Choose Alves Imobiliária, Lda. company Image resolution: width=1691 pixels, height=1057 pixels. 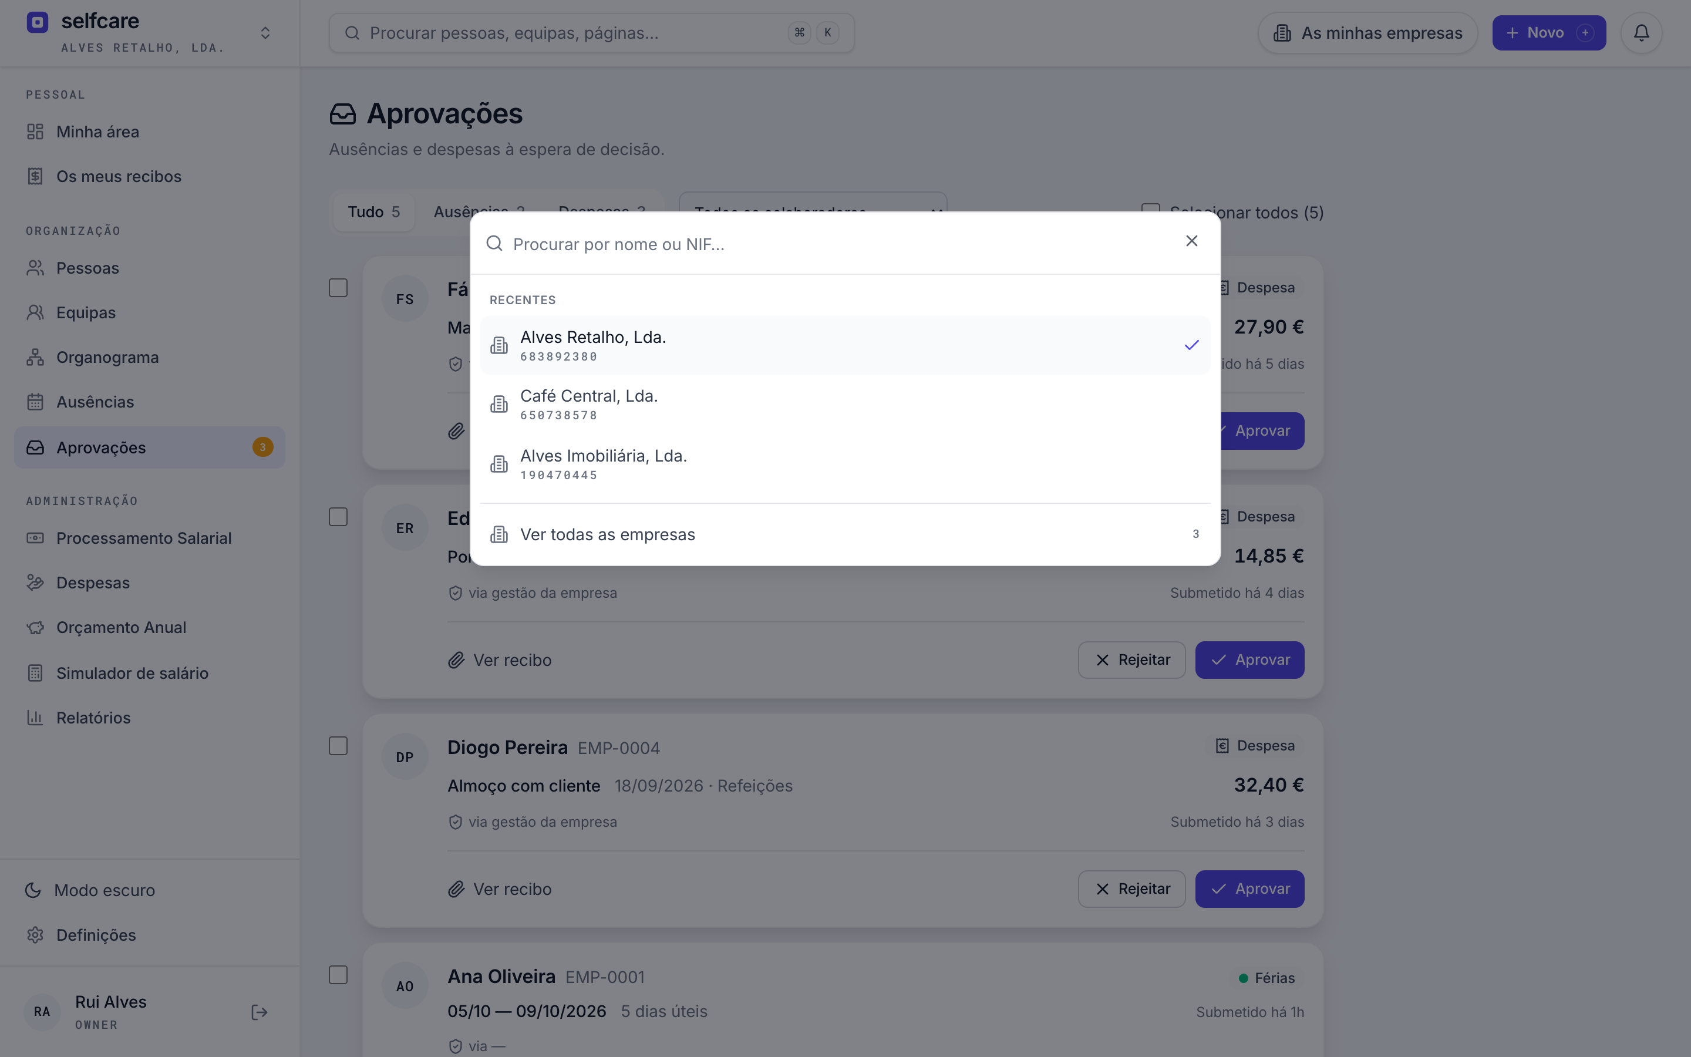click(845, 464)
